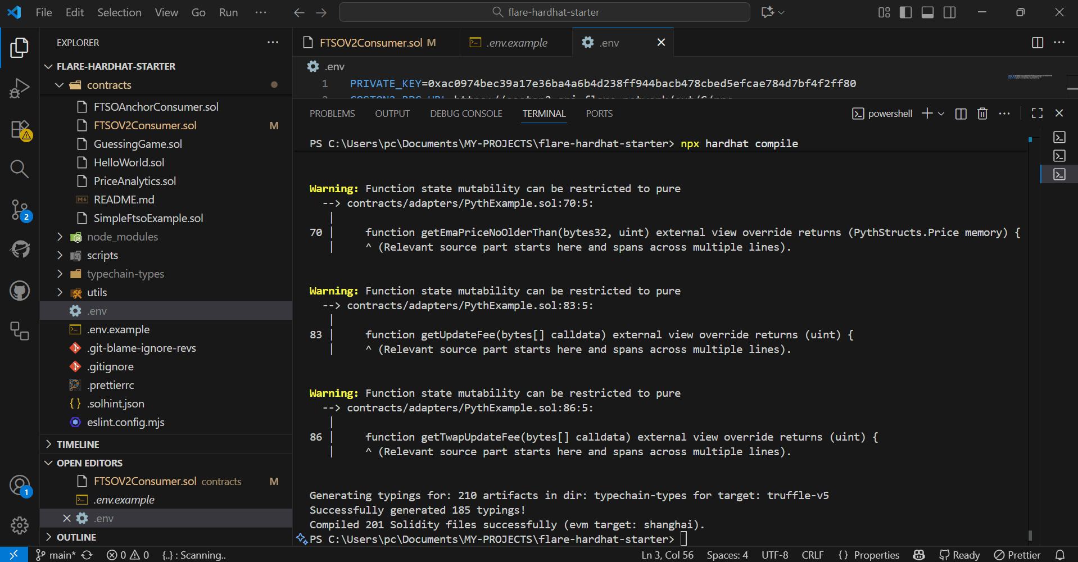Maximize the terminal panel
Image resolution: width=1078 pixels, height=562 pixels.
[x=1037, y=113]
